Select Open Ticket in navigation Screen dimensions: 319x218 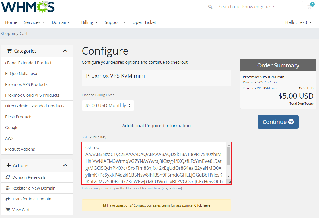pos(144,22)
